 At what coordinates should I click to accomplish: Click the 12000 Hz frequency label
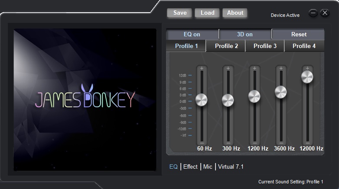click(311, 148)
